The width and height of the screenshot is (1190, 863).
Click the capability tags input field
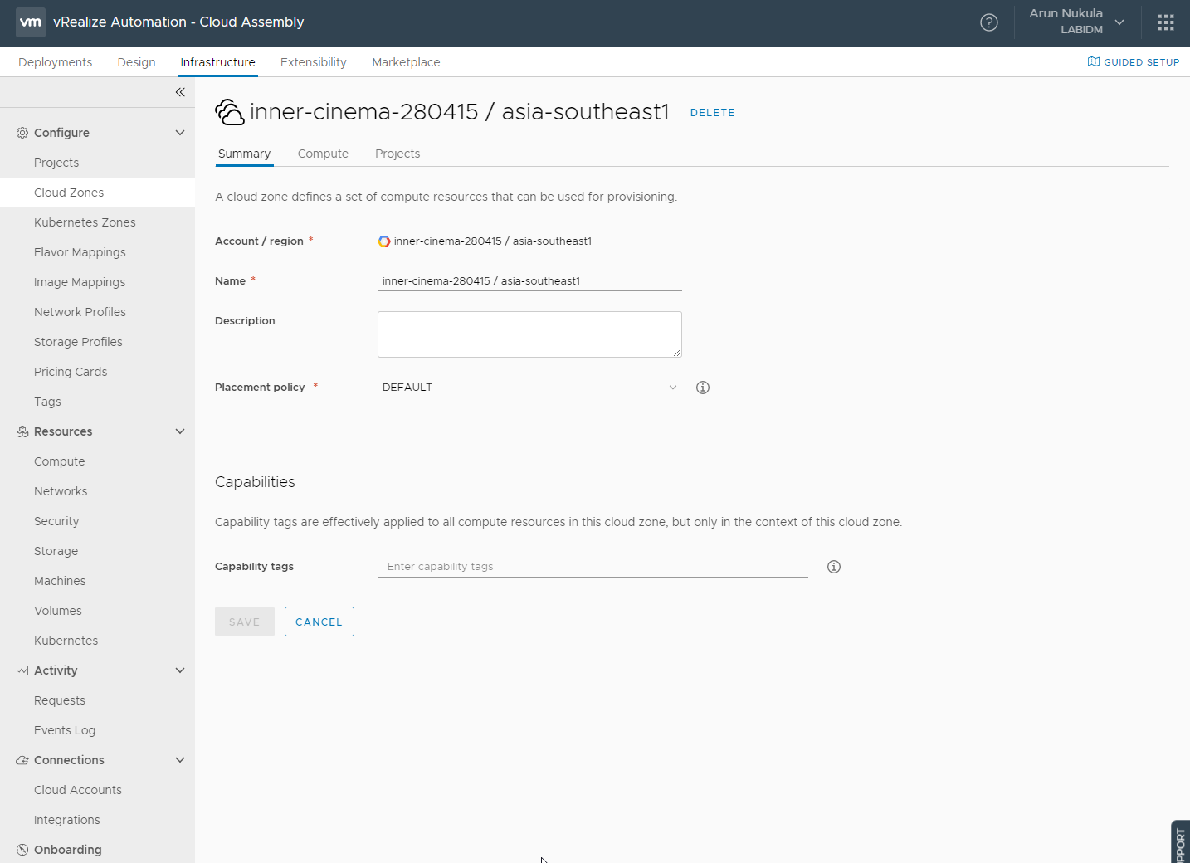tap(593, 567)
